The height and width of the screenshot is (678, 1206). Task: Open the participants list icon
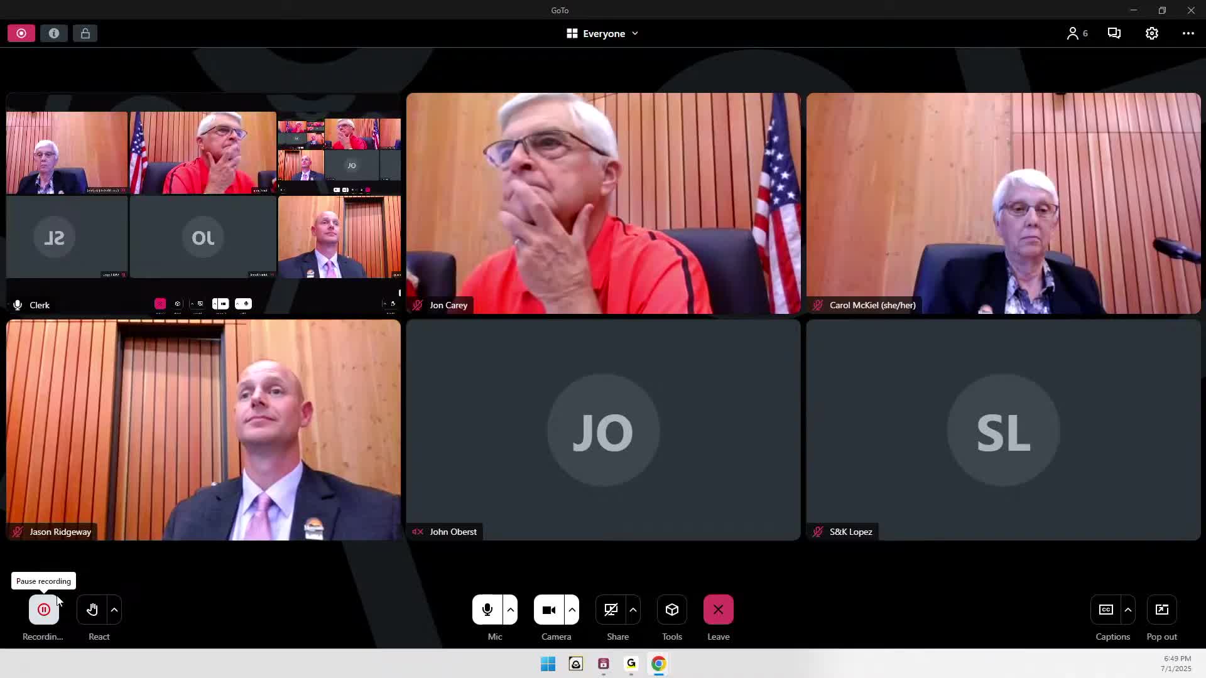(x=1077, y=33)
